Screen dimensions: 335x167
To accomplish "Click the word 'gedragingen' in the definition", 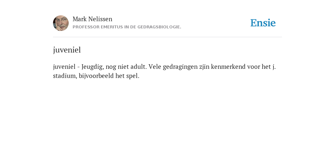I will 180,67.
